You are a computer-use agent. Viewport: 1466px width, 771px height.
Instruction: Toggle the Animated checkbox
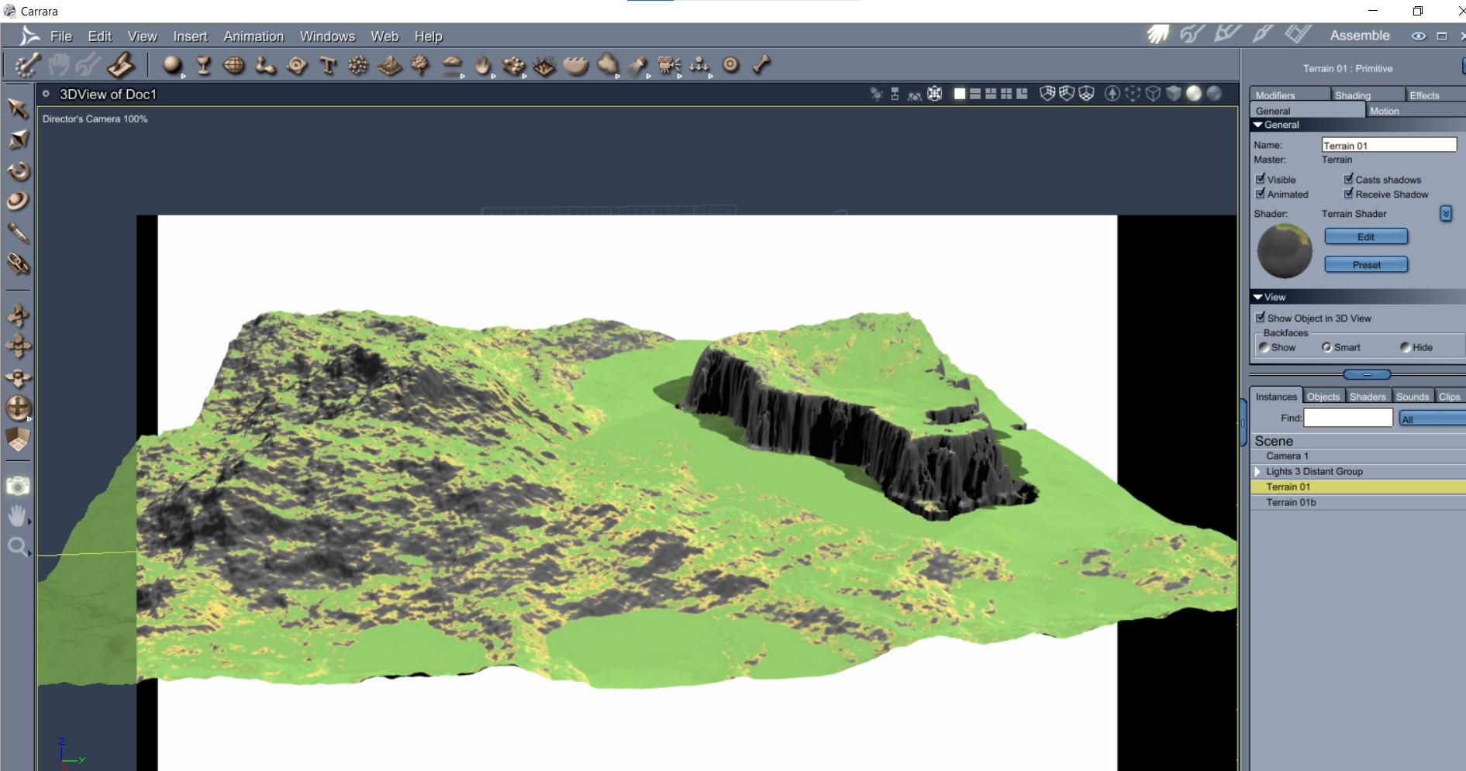(x=1261, y=194)
